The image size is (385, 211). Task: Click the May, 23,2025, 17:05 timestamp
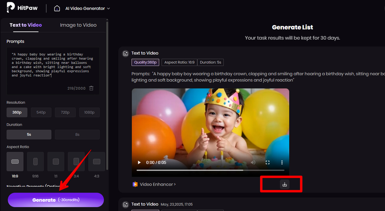click(x=177, y=204)
